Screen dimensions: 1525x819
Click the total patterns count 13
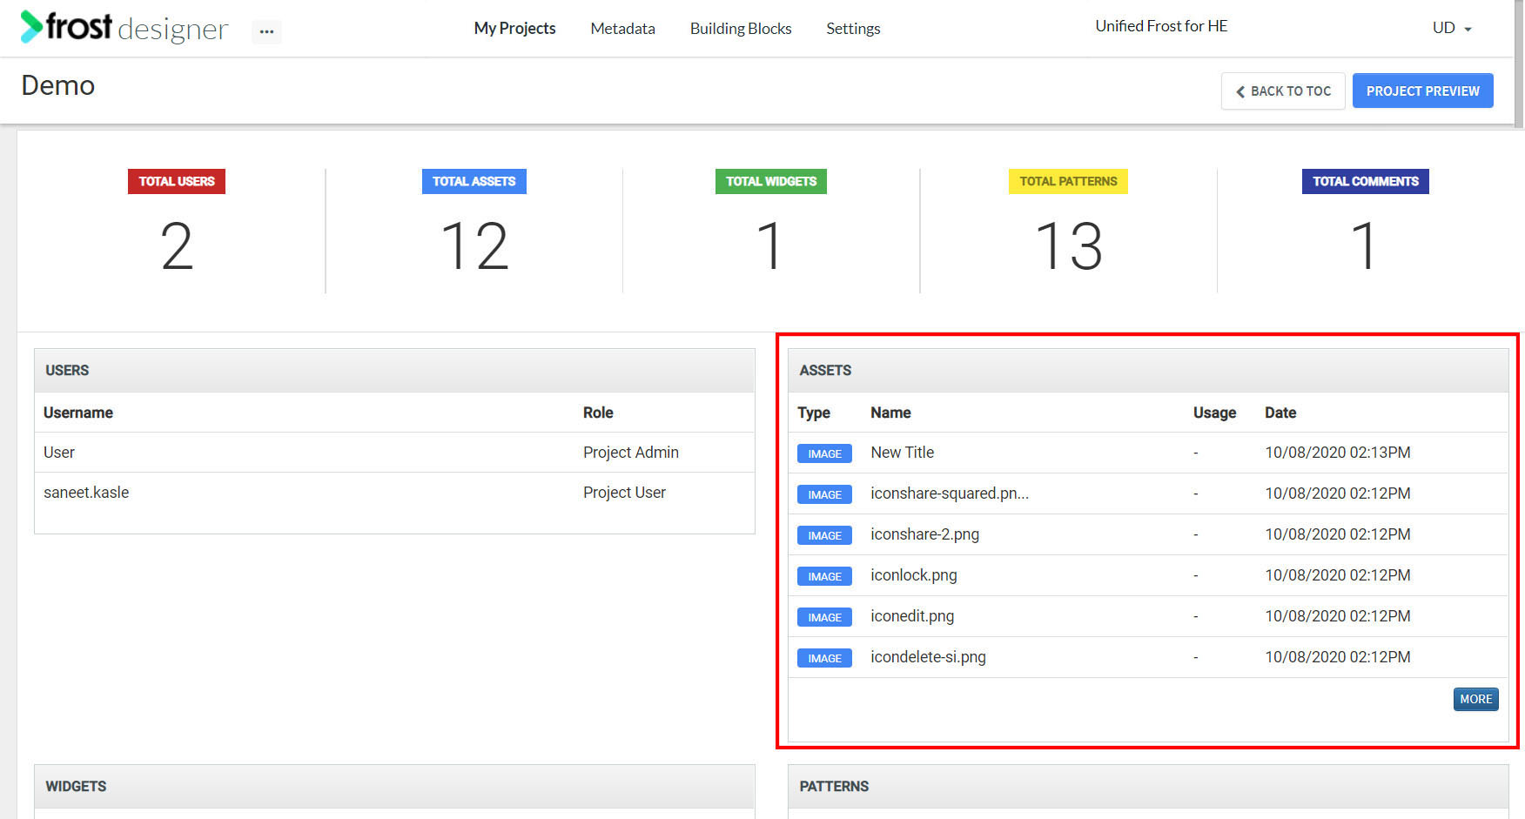[1069, 246]
